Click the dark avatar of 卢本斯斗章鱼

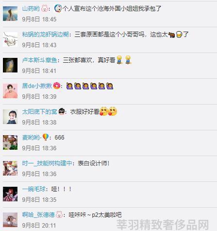[10, 65]
